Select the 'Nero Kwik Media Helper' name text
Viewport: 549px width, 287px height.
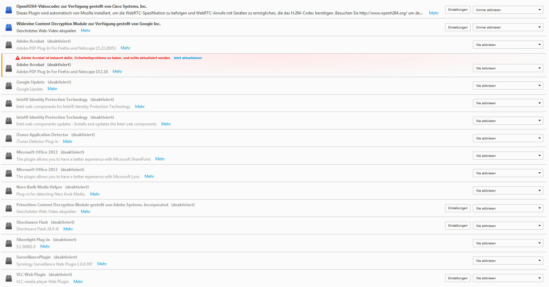point(39,187)
